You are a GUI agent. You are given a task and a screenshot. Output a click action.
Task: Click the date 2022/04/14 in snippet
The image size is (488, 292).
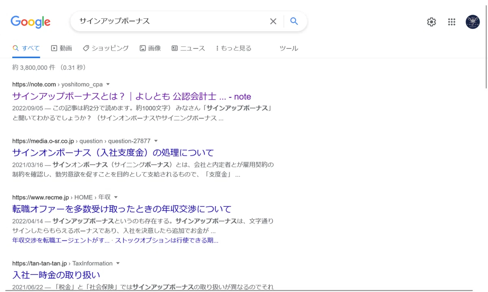27,221
